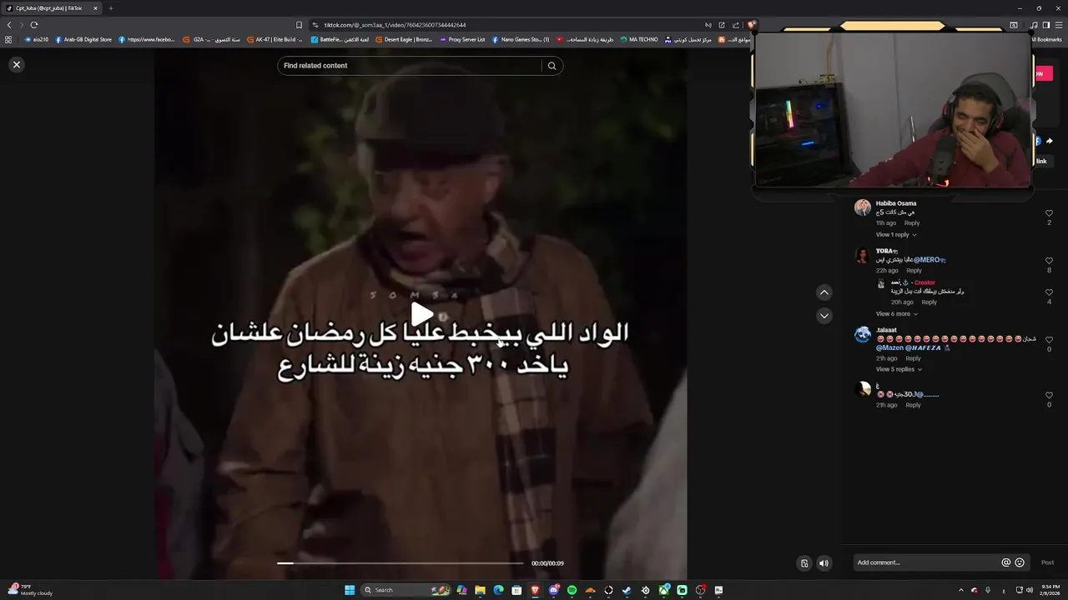Screen dimensions: 1068x600
Task: Open Xbox app from taskbar
Action: (x=663, y=590)
